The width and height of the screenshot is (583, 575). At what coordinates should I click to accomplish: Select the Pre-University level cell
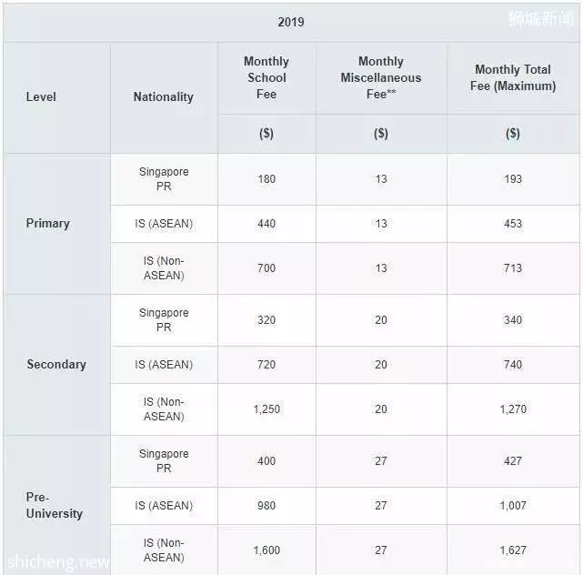(55, 505)
